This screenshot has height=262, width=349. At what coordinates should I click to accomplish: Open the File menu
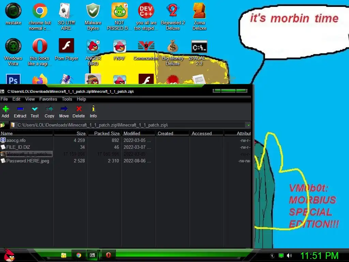point(4,99)
